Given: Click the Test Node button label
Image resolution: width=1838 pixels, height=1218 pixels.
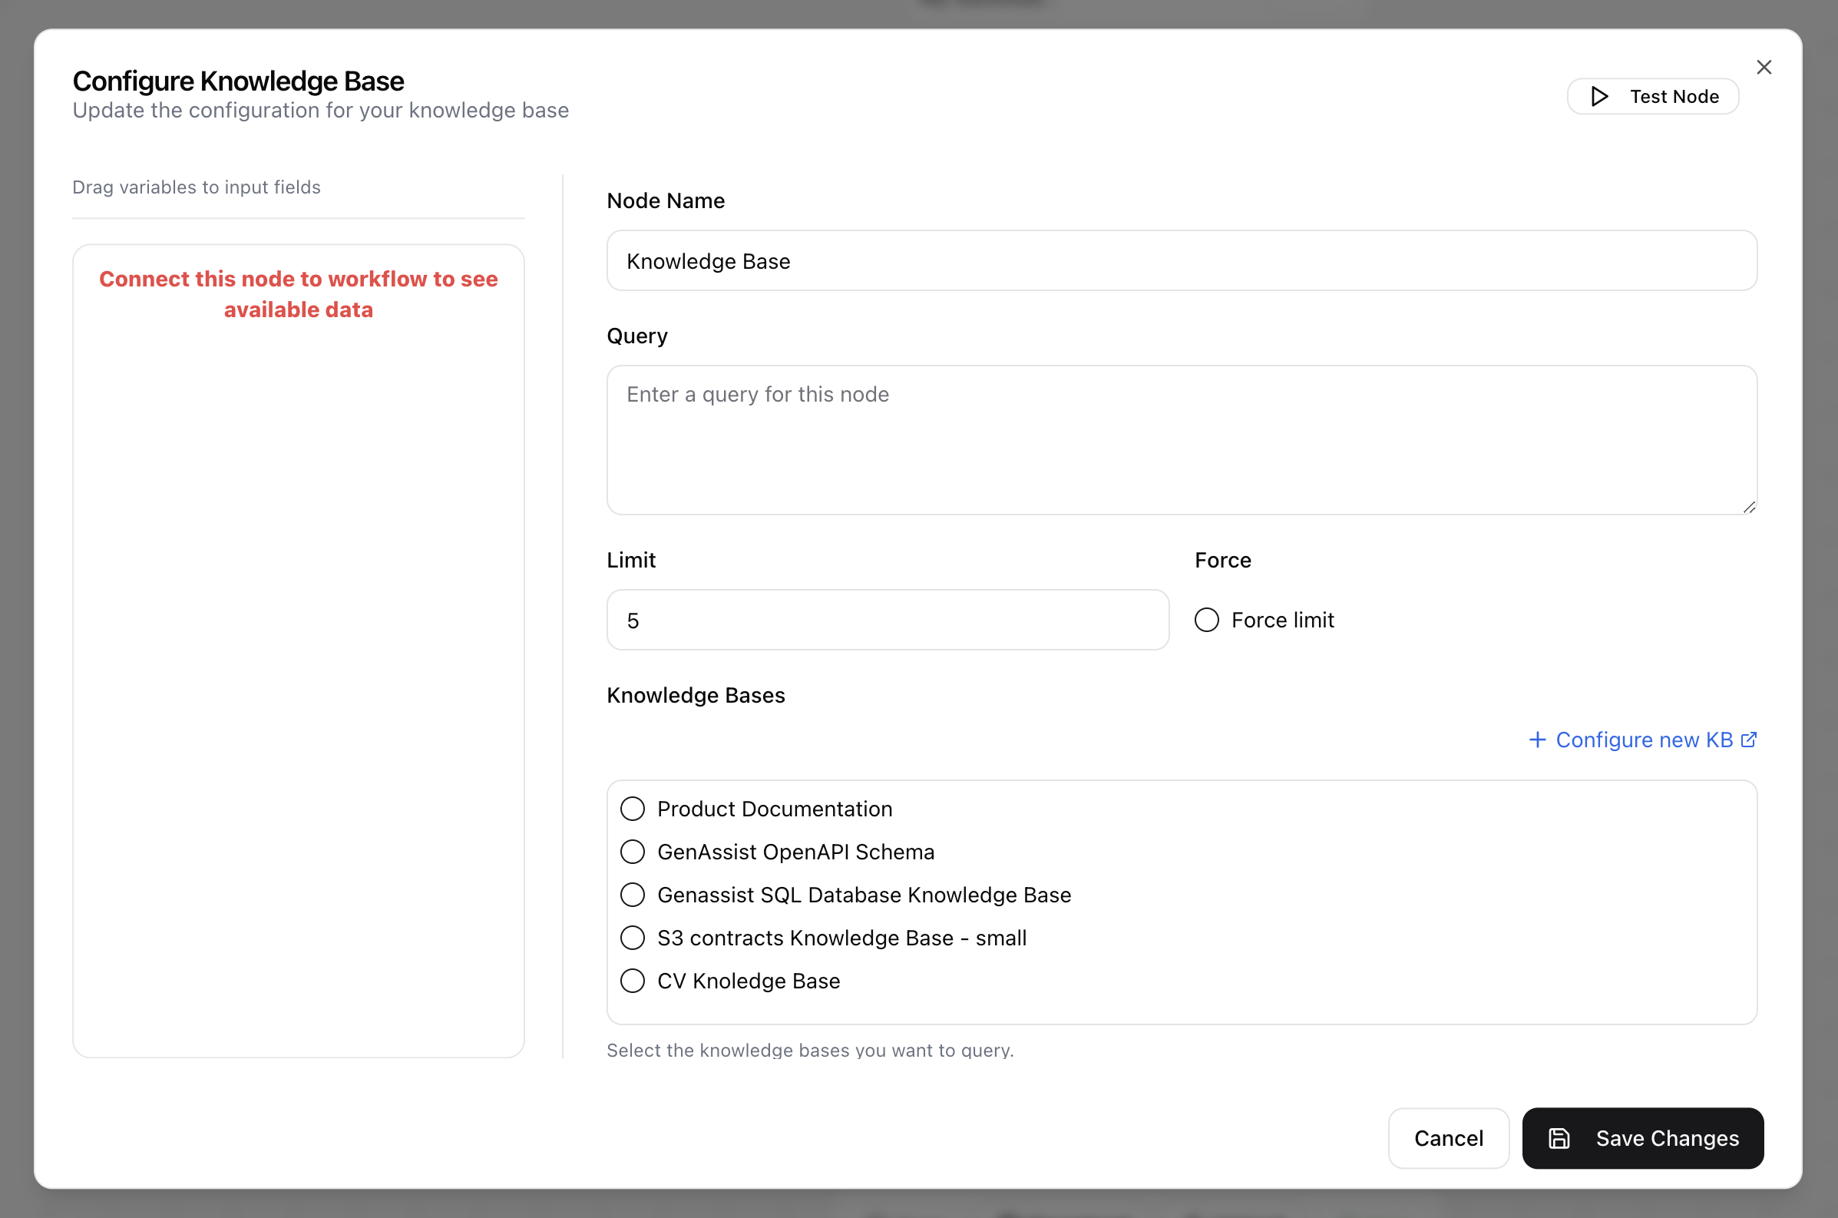Looking at the screenshot, I should [x=1674, y=96].
